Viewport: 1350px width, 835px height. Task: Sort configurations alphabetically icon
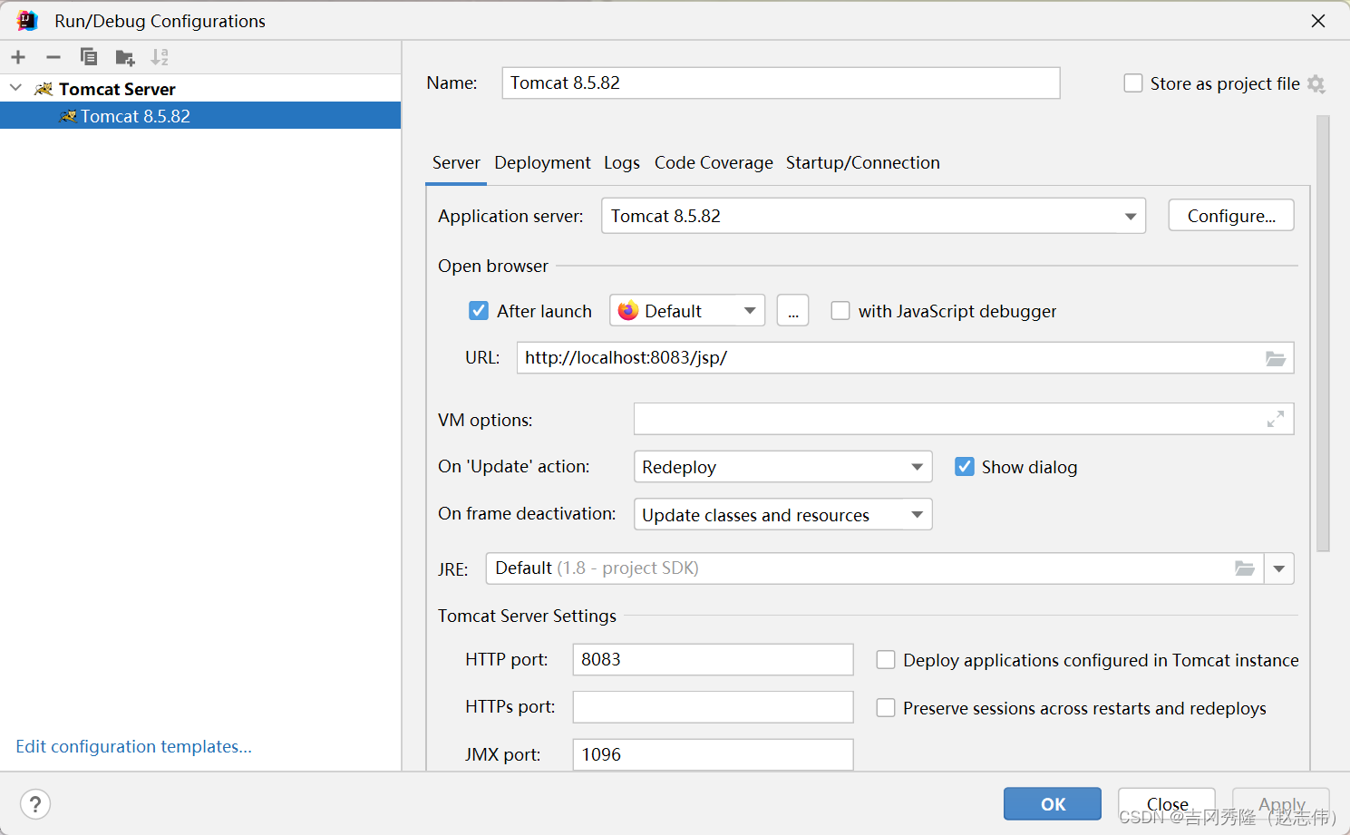coord(160,57)
